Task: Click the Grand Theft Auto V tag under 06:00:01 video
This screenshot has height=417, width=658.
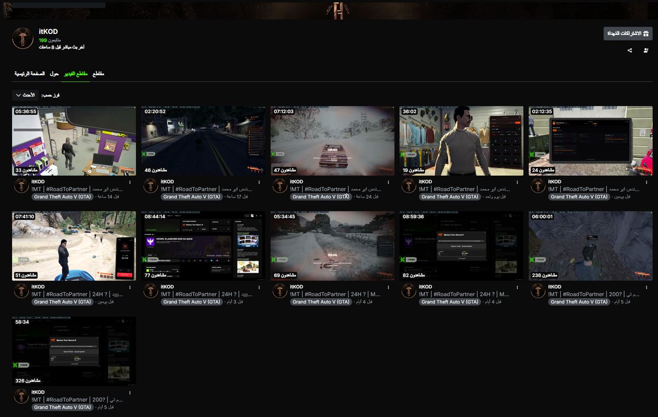Action: 580,302
